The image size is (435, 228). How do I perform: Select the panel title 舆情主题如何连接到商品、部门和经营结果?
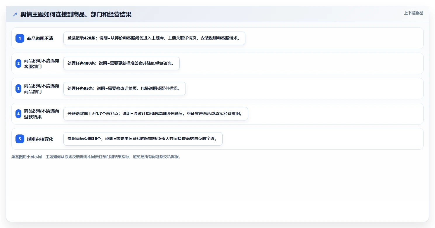pos(76,15)
